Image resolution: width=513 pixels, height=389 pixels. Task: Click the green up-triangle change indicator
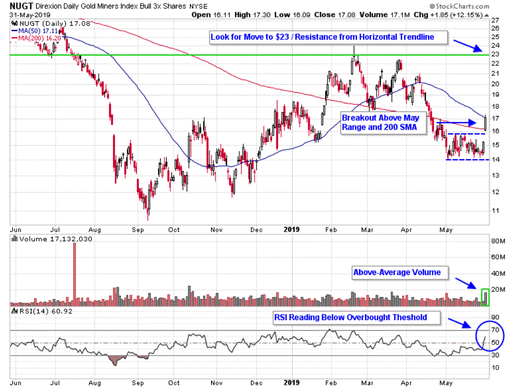[487, 15]
